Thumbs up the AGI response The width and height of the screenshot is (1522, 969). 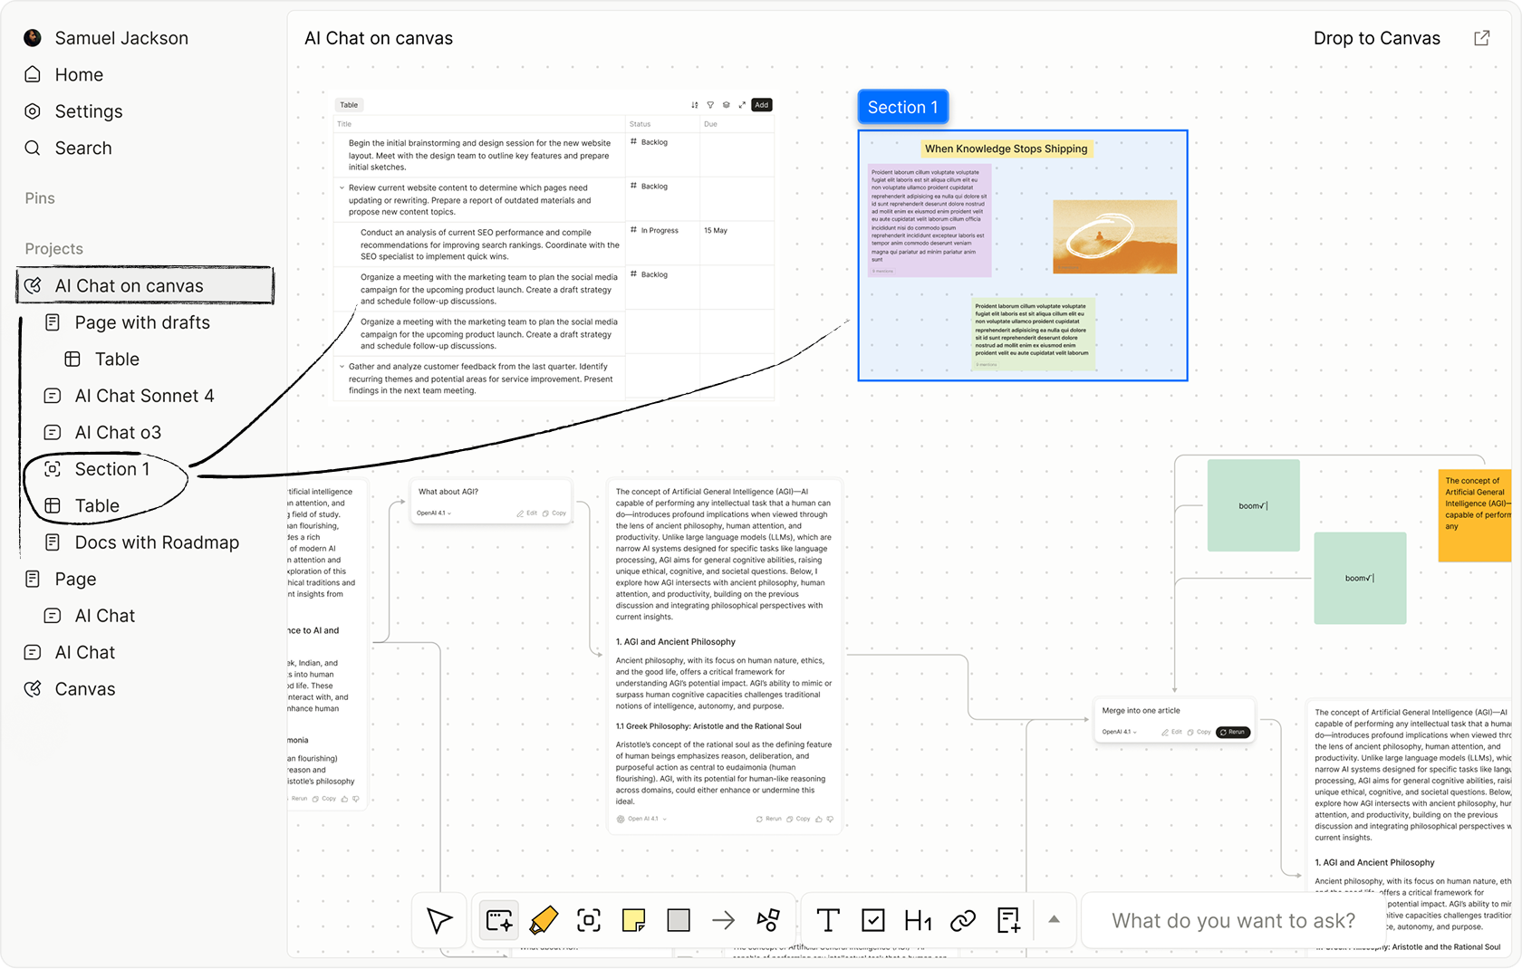pyautogui.click(x=819, y=819)
